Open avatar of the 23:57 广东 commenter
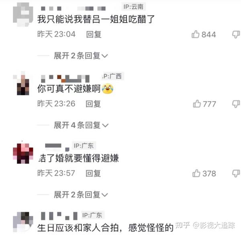The width and height of the screenshot is (241, 235). click(x=23, y=153)
